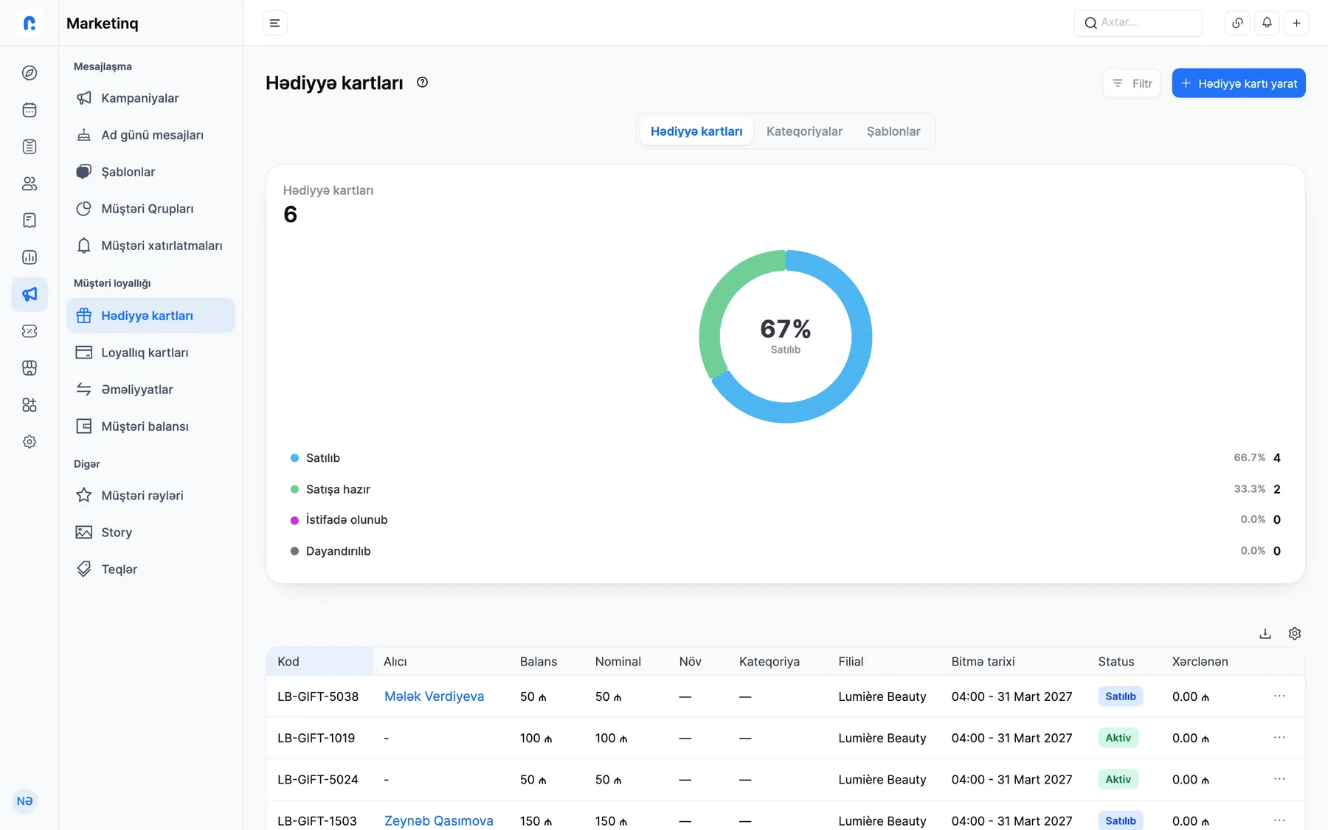The image size is (1328, 830).
Task: Download table using the export icon
Action: pyautogui.click(x=1265, y=634)
